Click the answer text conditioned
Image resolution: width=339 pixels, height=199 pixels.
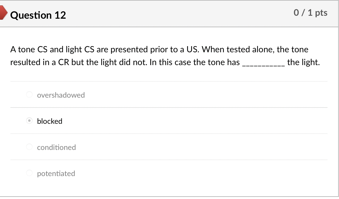point(56,147)
